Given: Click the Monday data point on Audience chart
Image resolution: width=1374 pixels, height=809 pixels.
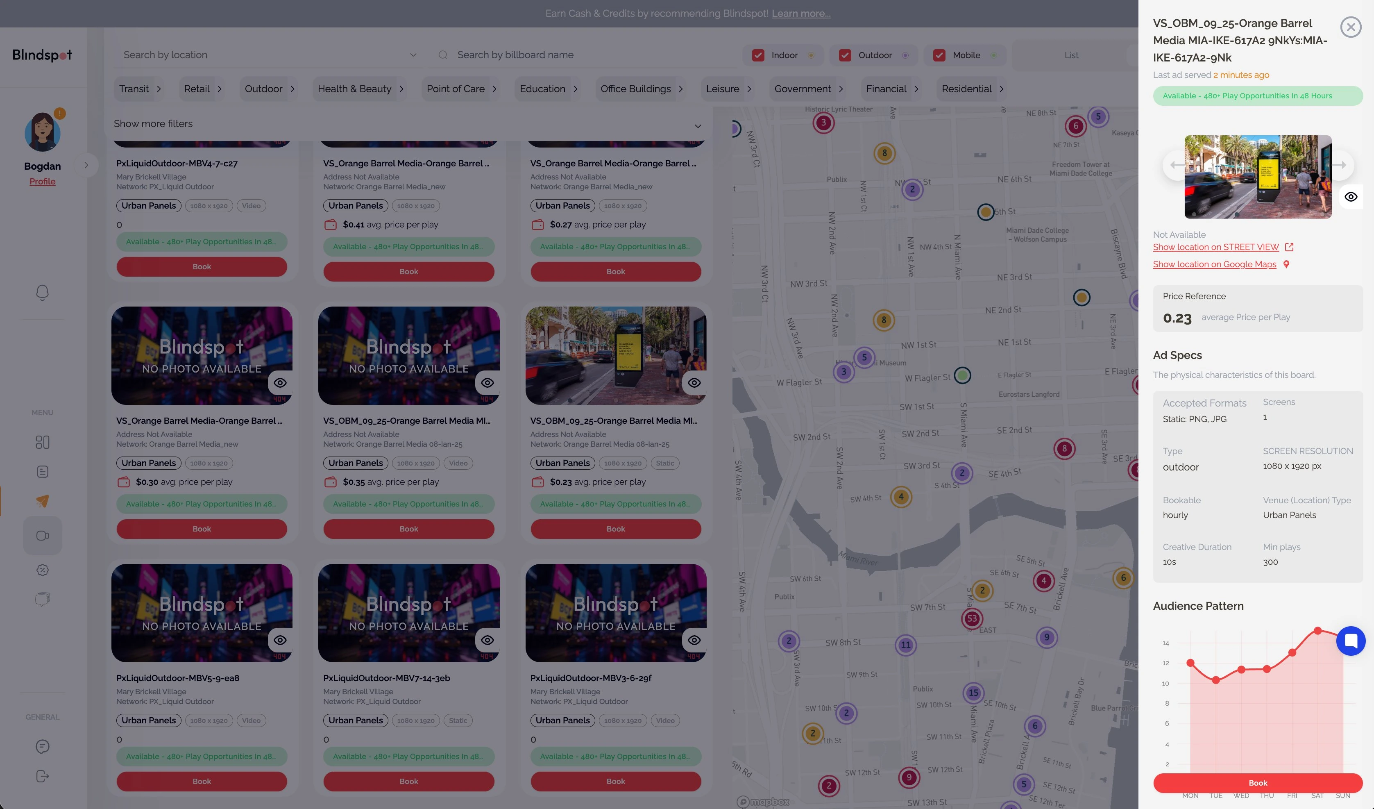Looking at the screenshot, I should [1190, 663].
